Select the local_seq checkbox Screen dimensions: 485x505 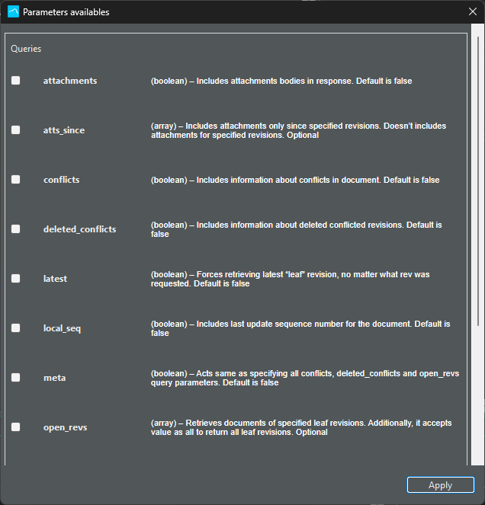click(x=16, y=328)
